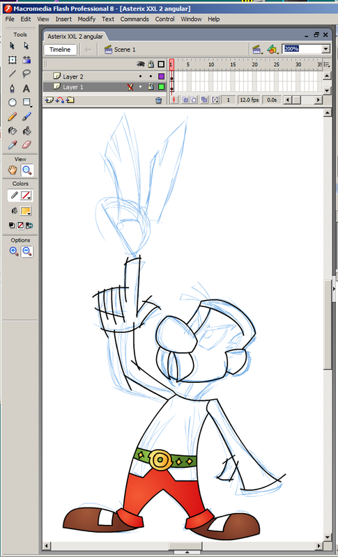Open the Modify Onion Markers menu
This screenshot has width=338, height=557.
point(215,100)
